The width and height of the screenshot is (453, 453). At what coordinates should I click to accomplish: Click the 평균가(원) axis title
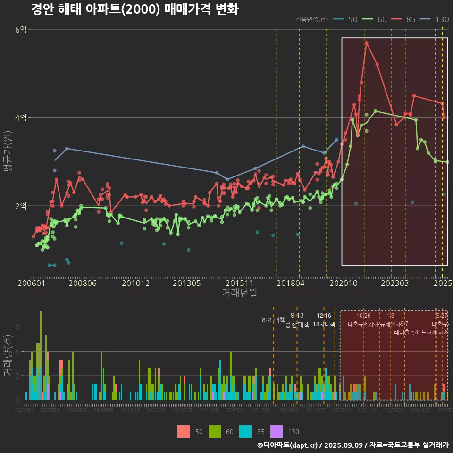(8, 151)
